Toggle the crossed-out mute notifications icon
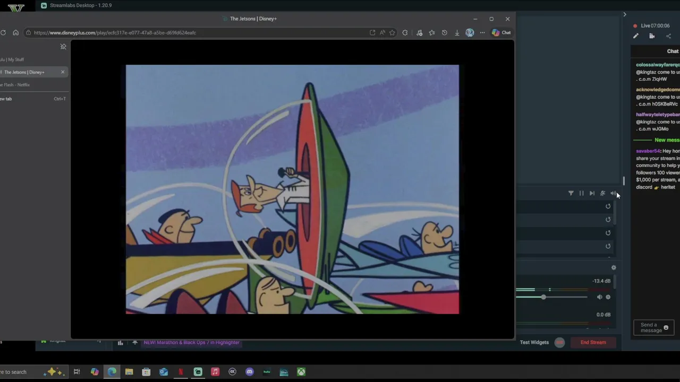The height and width of the screenshot is (382, 680). pyautogui.click(x=602, y=193)
